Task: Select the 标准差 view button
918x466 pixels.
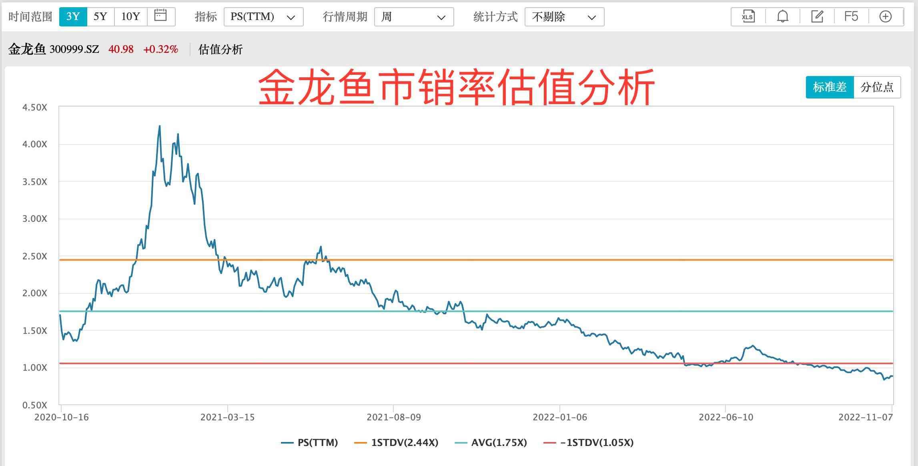Action: point(830,87)
